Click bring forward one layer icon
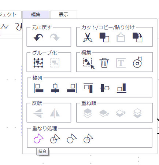The width and height of the screenshot is (159, 165). (x=104, y=113)
